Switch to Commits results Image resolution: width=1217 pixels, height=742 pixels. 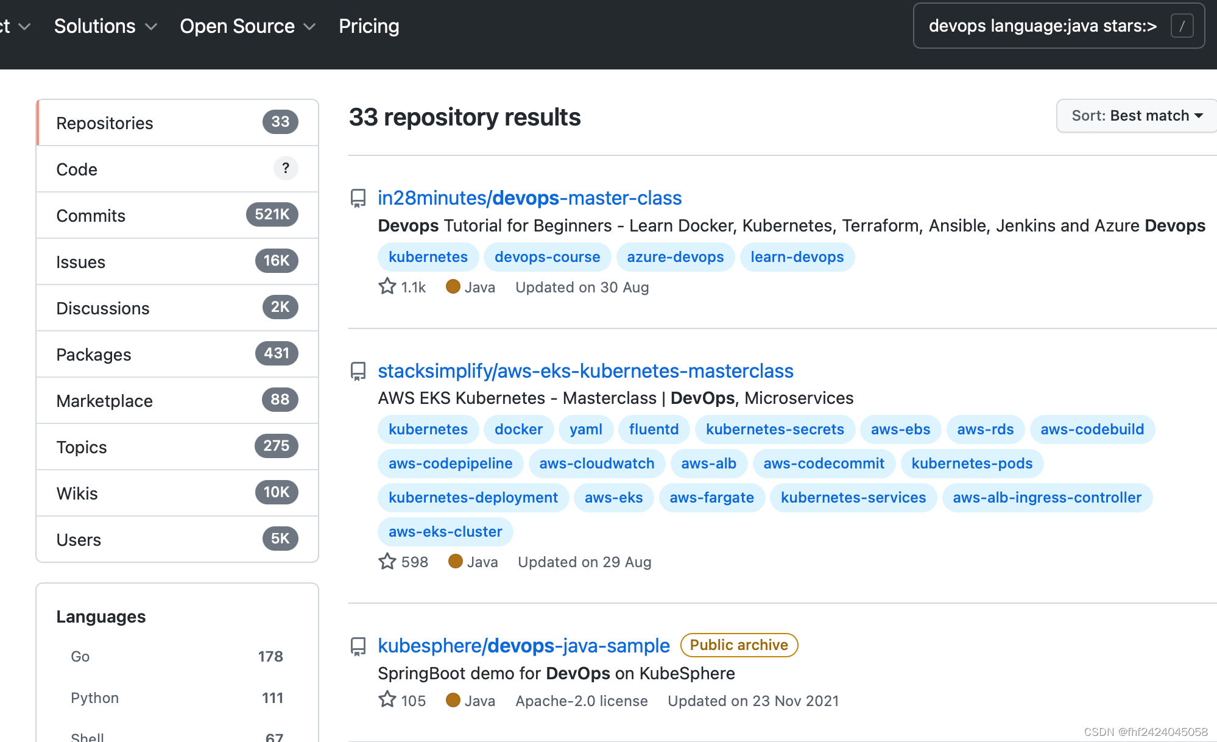click(x=177, y=215)
